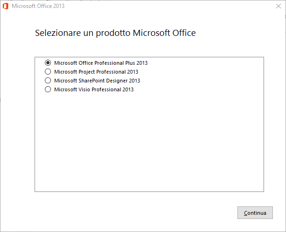Pick the SharePoint Designer 2013 radio button
Viewport: 286px width, 232px height.
48,81
